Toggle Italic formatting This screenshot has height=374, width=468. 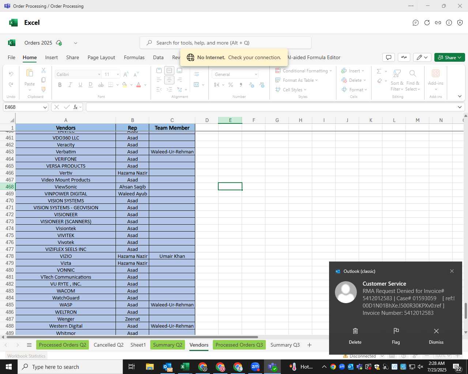[70, 85]
